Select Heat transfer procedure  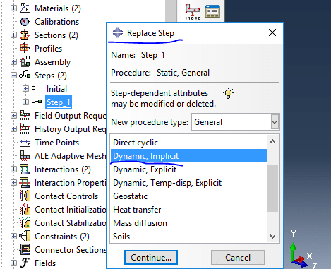pyautogui.click(x=188, y=210)
